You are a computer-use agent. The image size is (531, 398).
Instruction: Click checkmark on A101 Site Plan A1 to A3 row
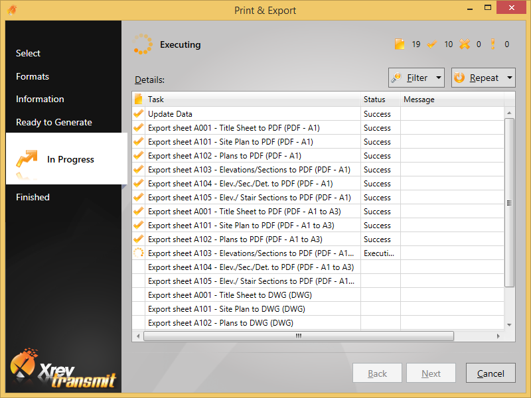tap(138, 225)
